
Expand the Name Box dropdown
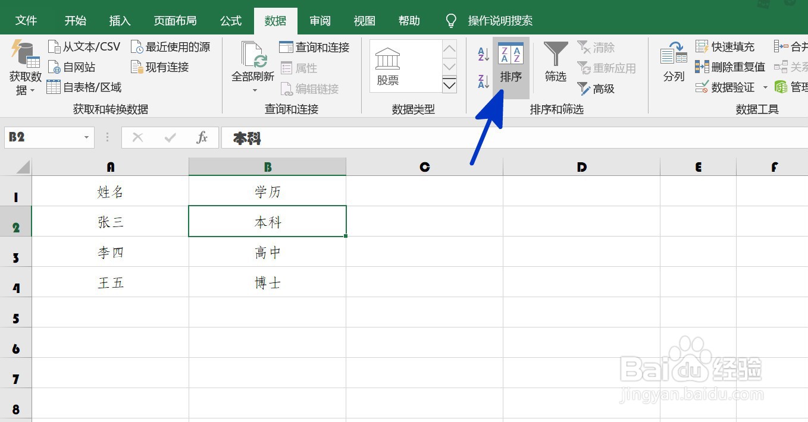coord(85,137)
